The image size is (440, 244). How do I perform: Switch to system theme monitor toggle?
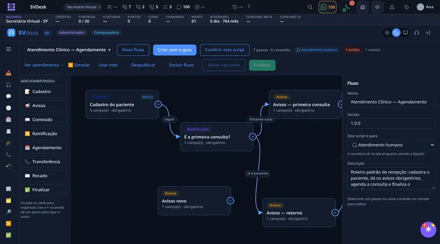tap(406, 33)
